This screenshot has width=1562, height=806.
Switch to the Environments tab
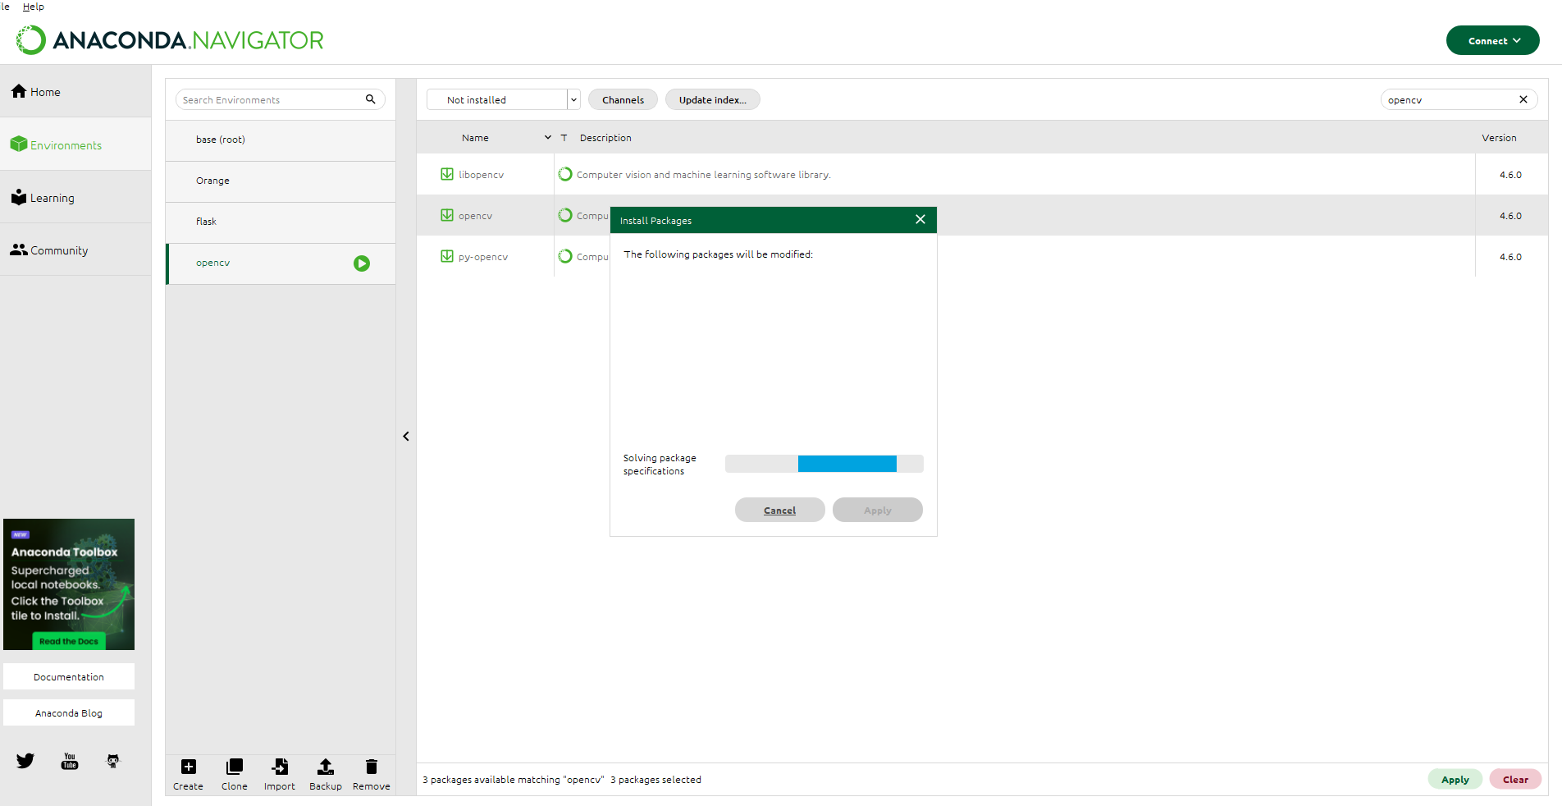pos(75,144)
